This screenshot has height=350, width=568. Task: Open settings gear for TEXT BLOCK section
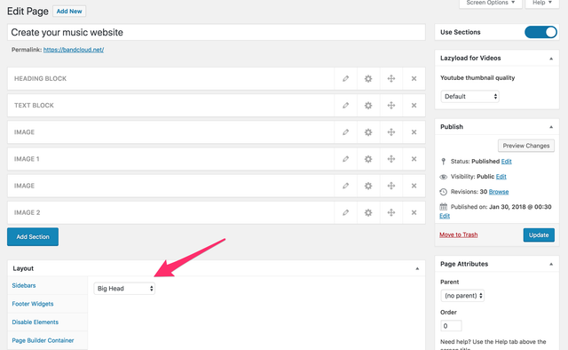pos(368,106)
